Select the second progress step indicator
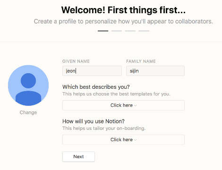This screenshot has height=170, width=222. point(117,31)
